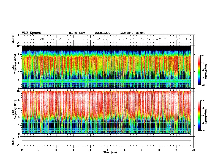Click inside the ch.2 spectrogram panel
218x168 pixels.
coord(106,113)
